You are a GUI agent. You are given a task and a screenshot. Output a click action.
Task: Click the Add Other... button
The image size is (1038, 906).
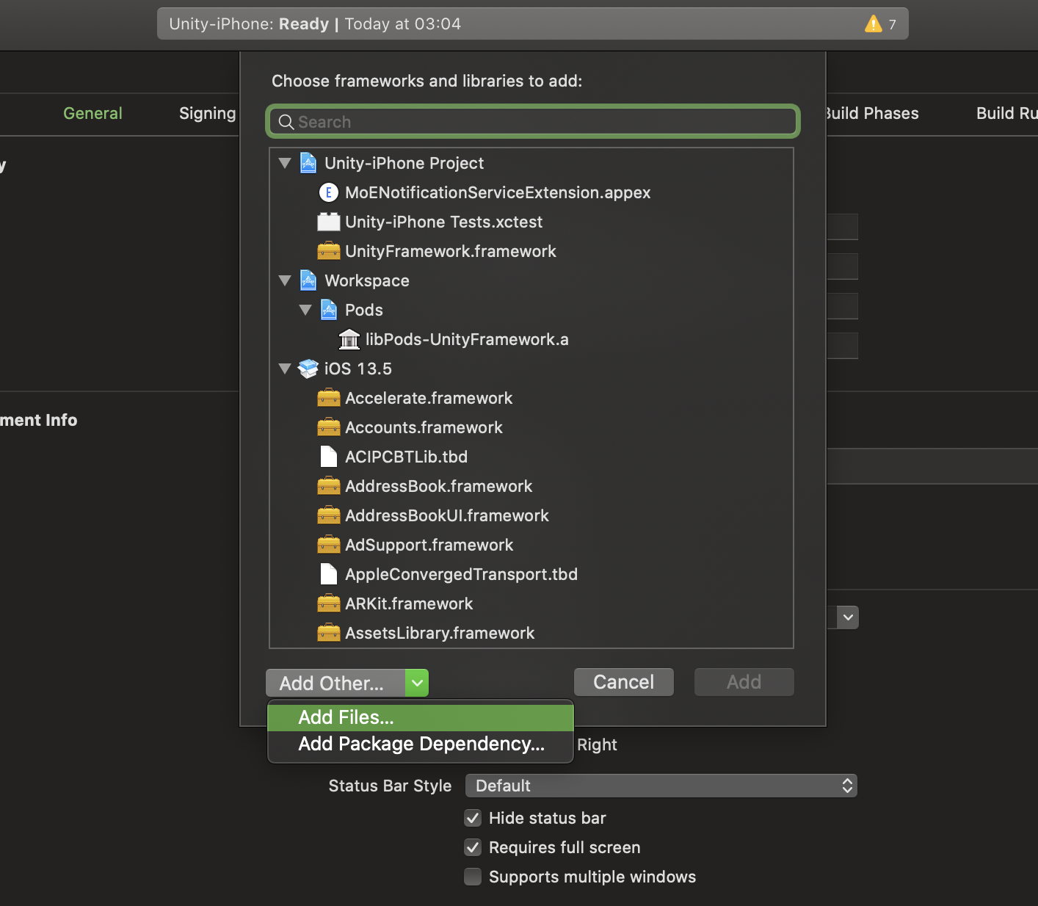[335, 683]
